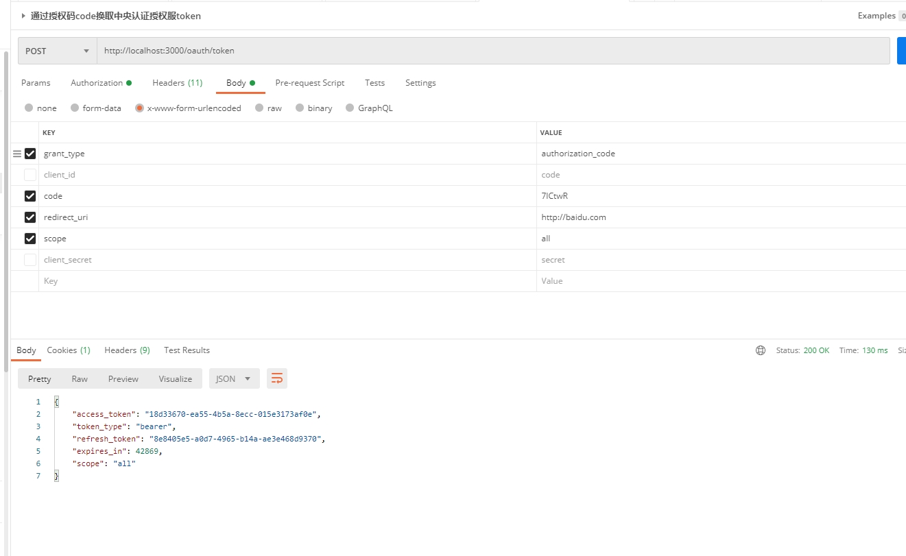Switch response view to Raw
The width and height of the screenshot is (906, 556).
80,378
